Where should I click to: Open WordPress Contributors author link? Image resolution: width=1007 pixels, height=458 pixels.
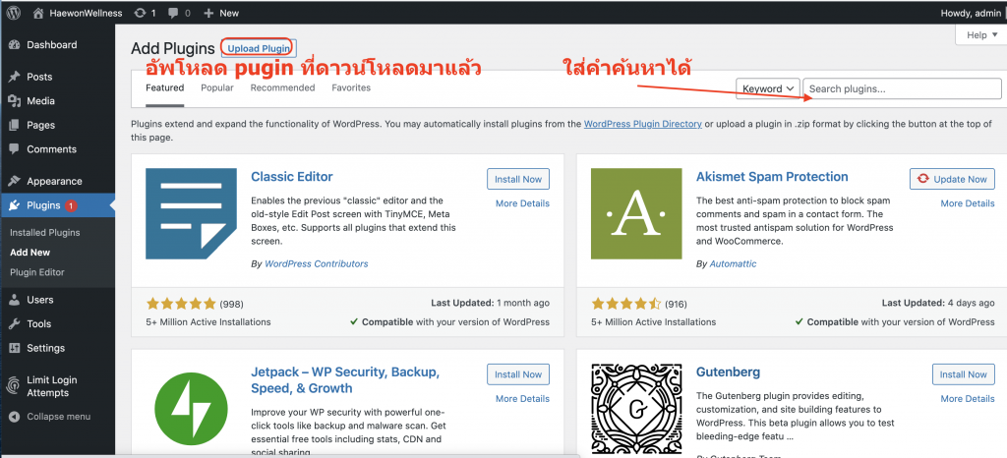[317, 263]
